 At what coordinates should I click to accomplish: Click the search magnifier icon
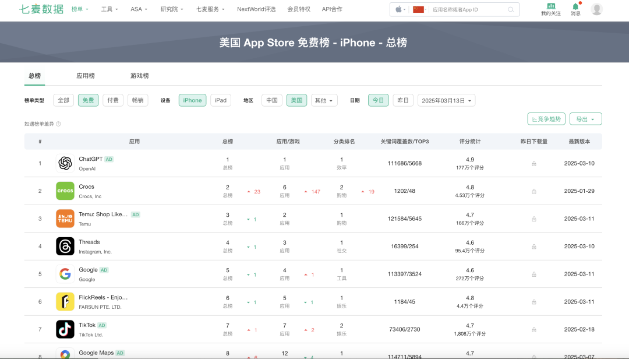coord(511,10)
